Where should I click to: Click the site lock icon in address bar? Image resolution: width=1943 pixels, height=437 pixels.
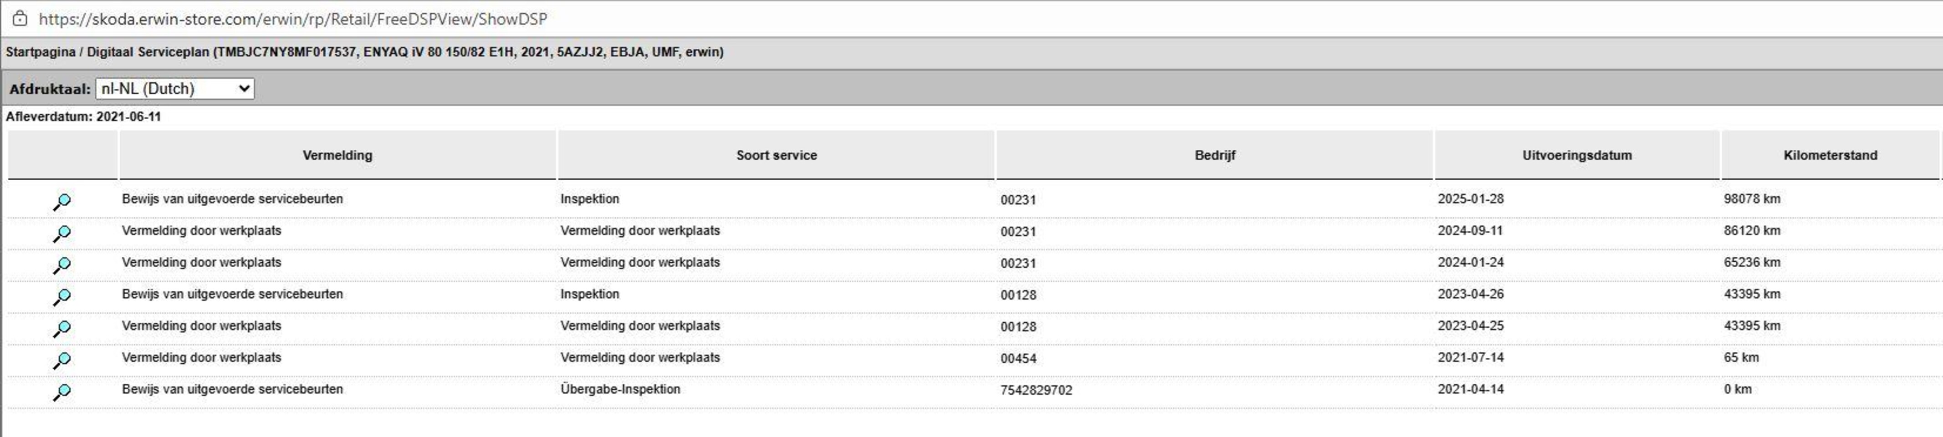20,19
